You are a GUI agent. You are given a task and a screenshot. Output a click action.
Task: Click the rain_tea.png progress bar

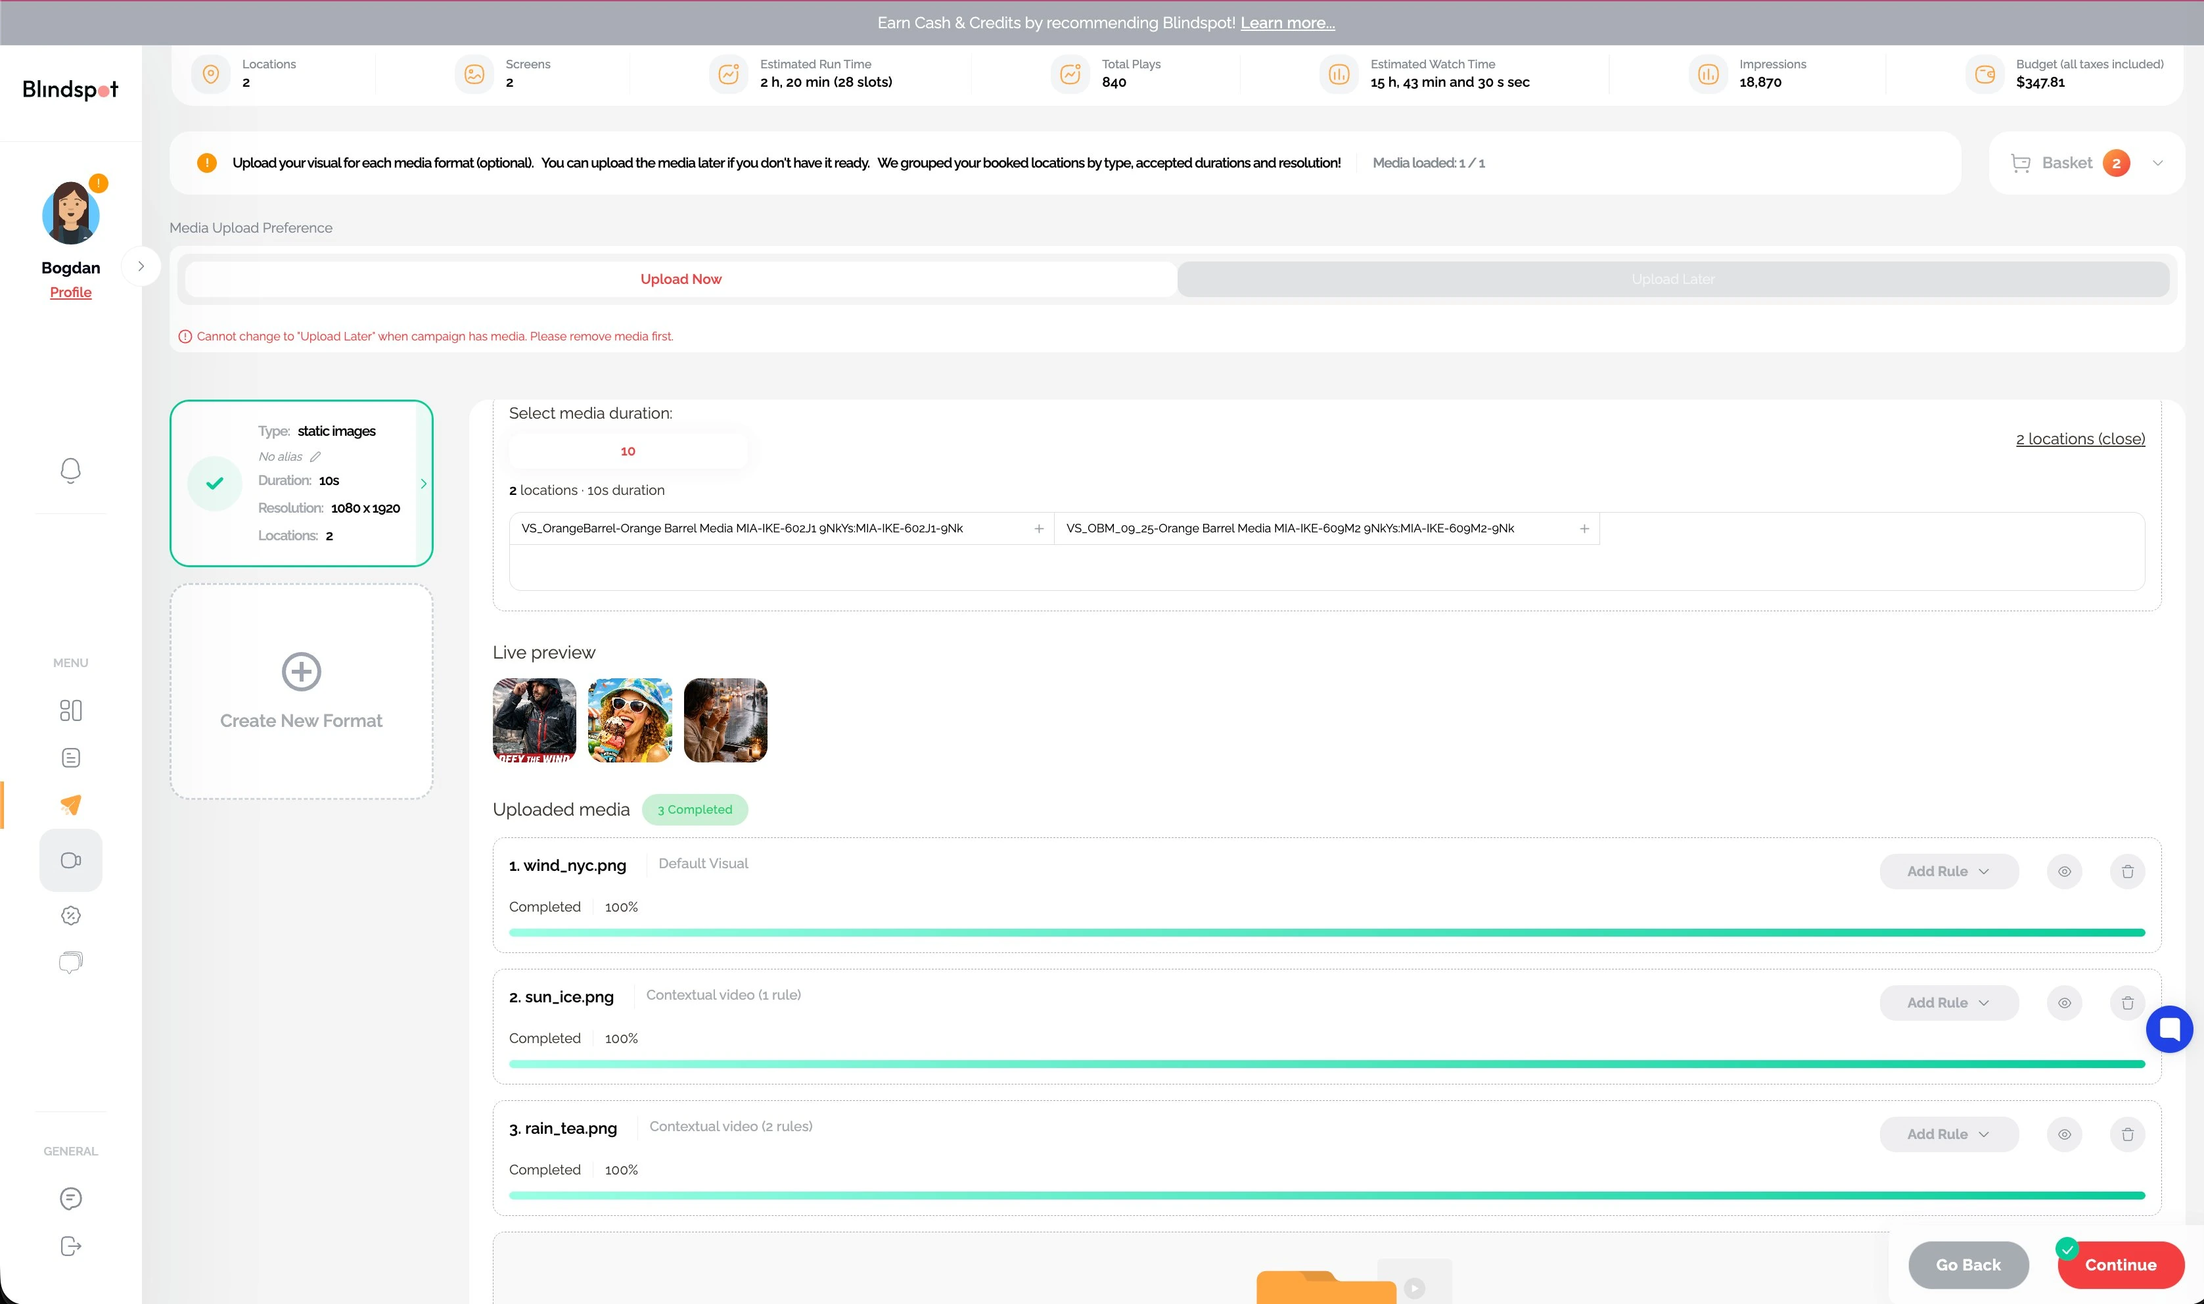click(x=1327, y=1195)
